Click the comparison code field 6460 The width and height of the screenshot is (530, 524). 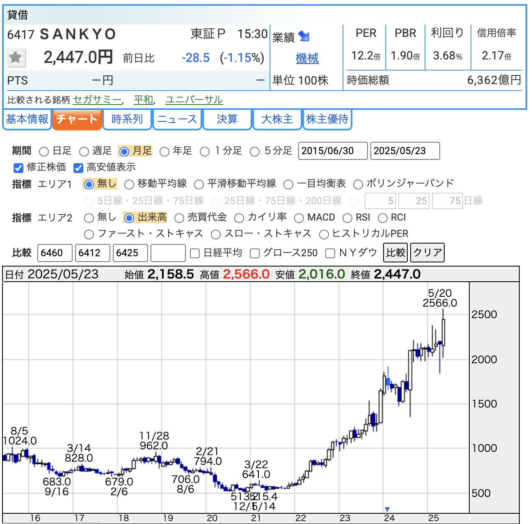point(55,253)
